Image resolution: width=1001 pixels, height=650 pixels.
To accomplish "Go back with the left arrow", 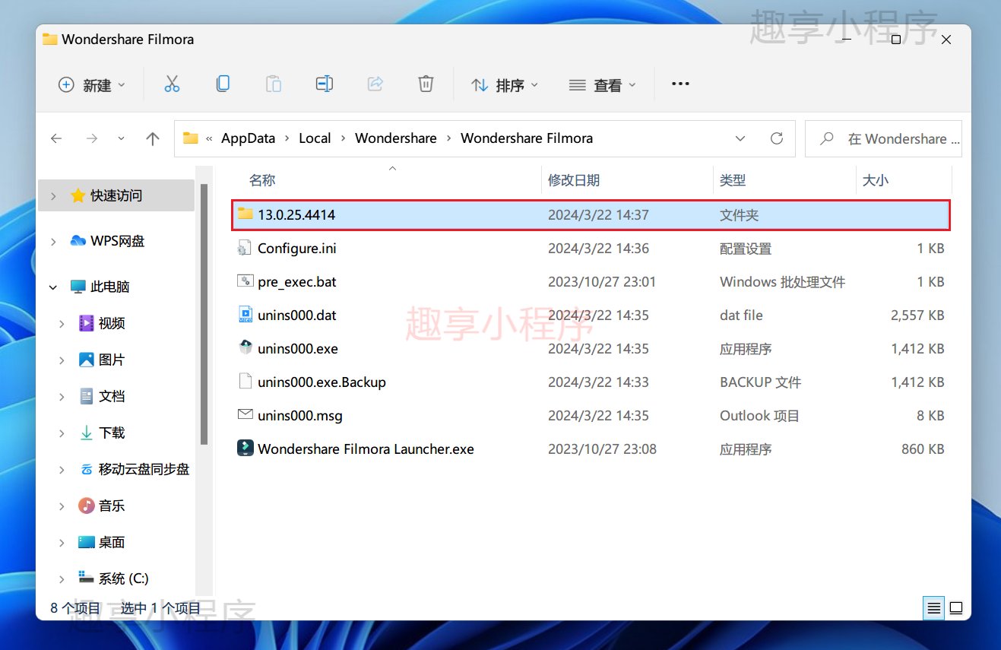I will pyautogui.click(x=56, y=138).
